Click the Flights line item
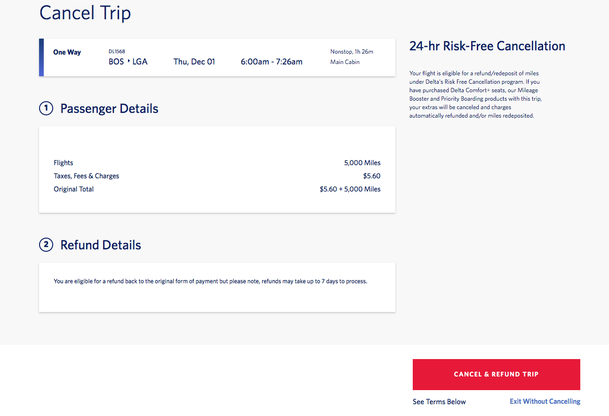The height and width of the screenshot is (416, 609). pos(63,162)
